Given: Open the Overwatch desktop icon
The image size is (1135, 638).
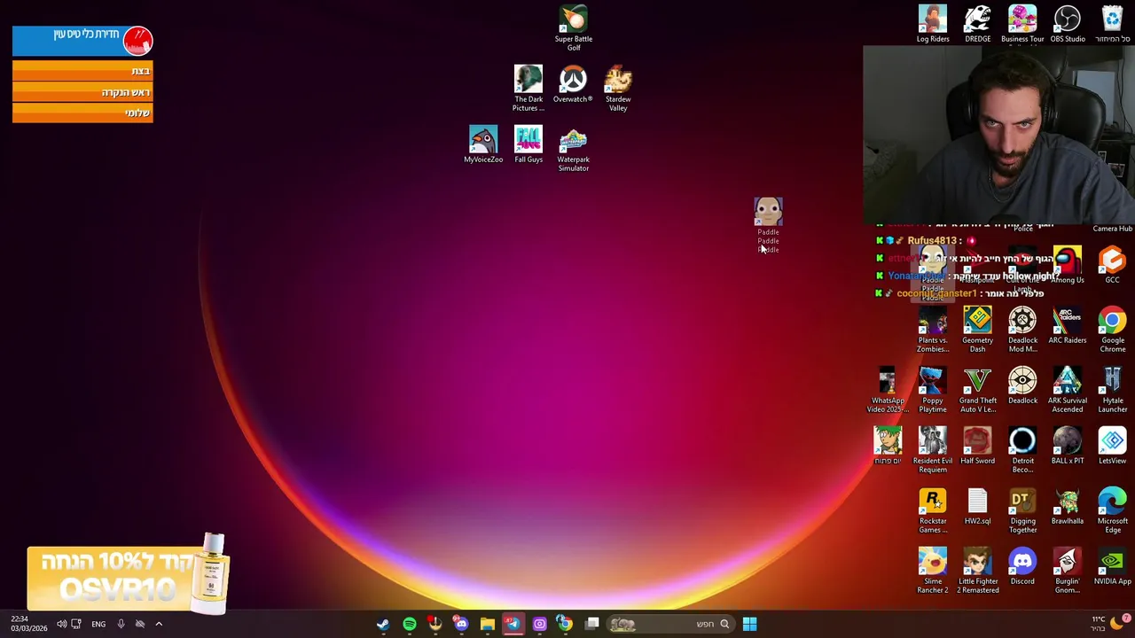Looking at the screenshot, I should 573,84.
